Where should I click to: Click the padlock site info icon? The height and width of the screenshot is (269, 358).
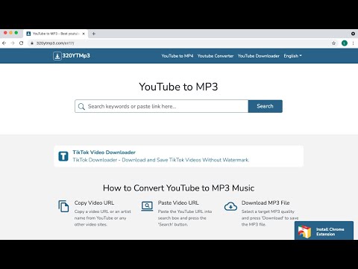pyautogui.click(x=32, y=43)
